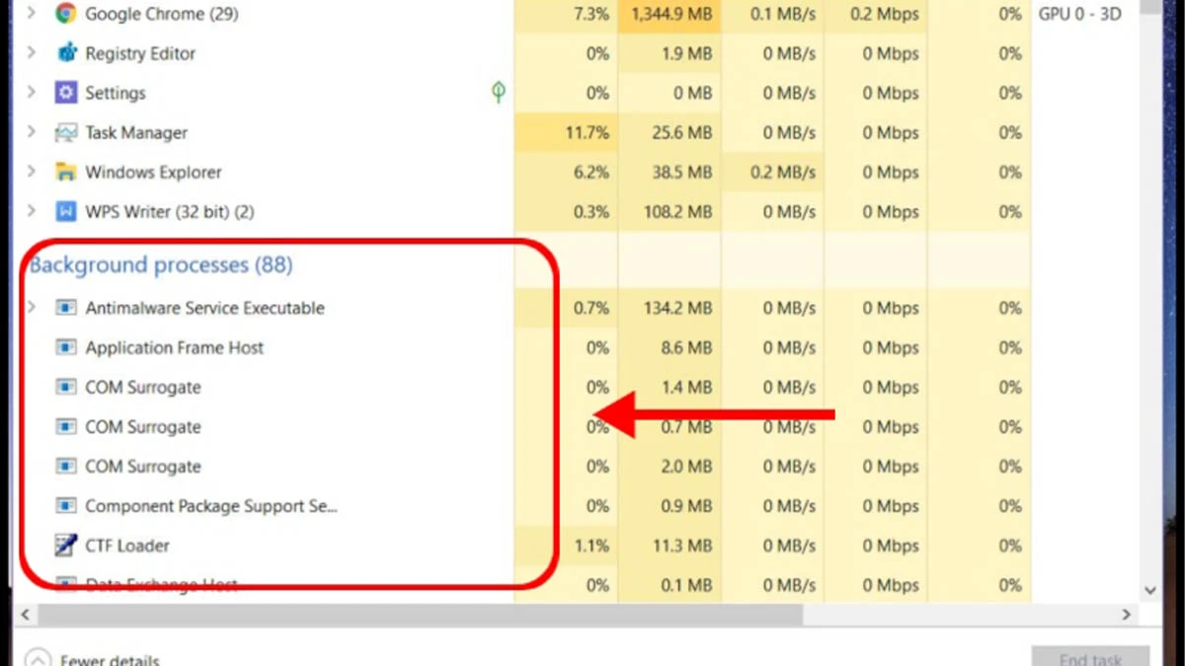Image resolution: width=1185 pixels, height=666 pixels.
Task: Click the 1.1% CPU cell
Action: point(567,545)
